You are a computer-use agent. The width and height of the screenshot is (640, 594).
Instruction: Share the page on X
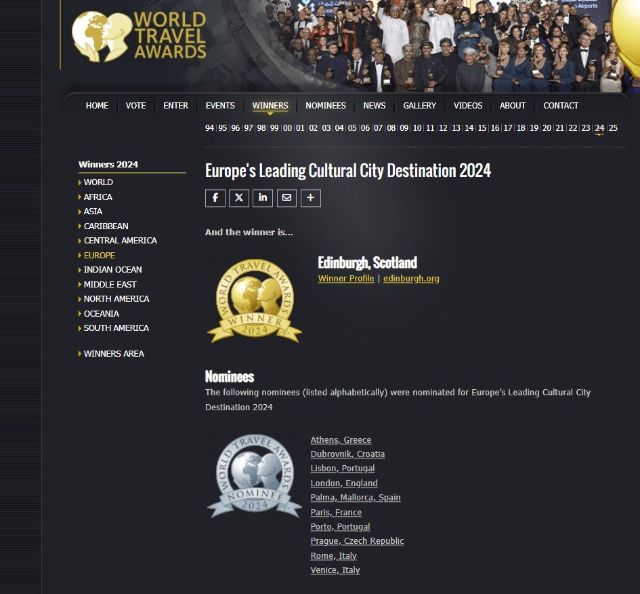(x=239, y=198)
